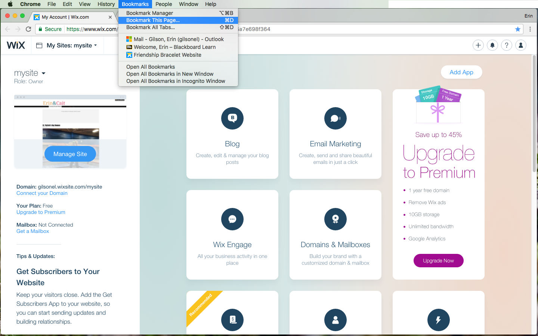The width and height of the screenshot is (538, 336).
Task: Open Chrome's three-dot menu
Action: click(530, 29)
